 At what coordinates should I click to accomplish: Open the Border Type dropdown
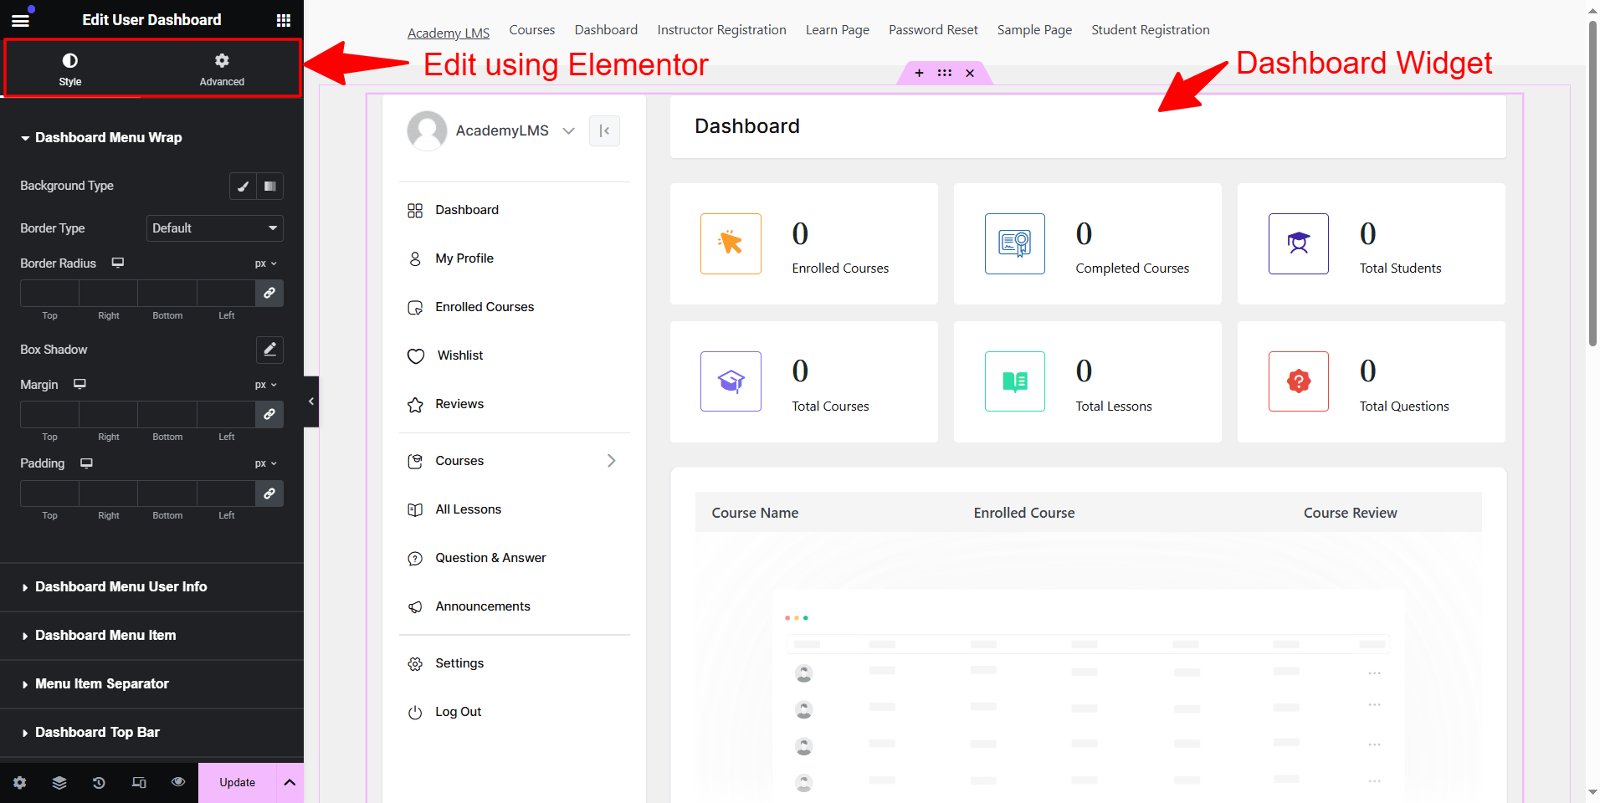click(214, 228)
